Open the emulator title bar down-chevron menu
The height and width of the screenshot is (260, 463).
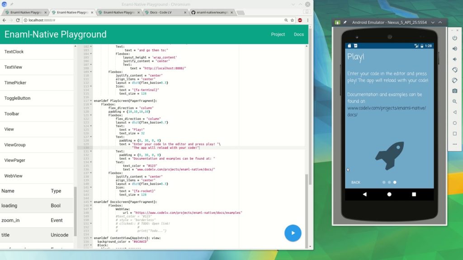tap(433, 23)
